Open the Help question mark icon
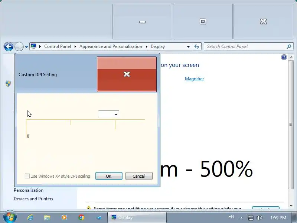297x223 pixels. (x=284, y=57)
